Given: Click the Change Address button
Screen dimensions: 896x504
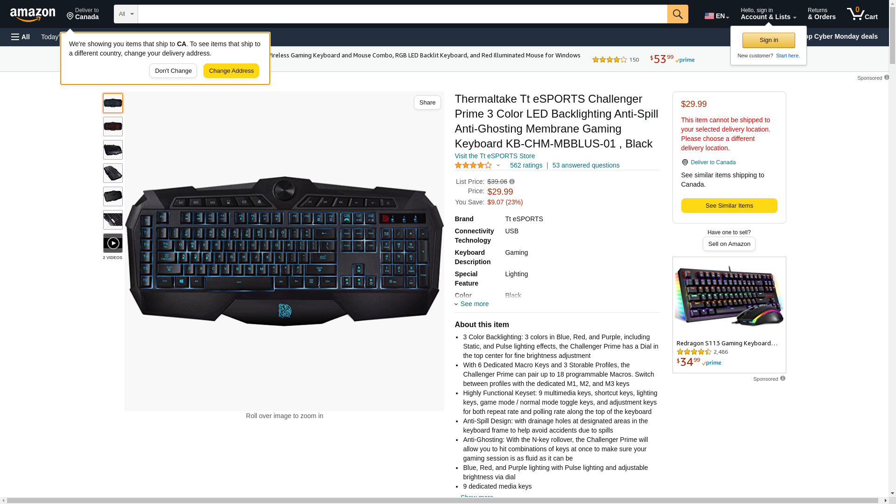Looking at the screenshot, I should [x=231, y=71].
